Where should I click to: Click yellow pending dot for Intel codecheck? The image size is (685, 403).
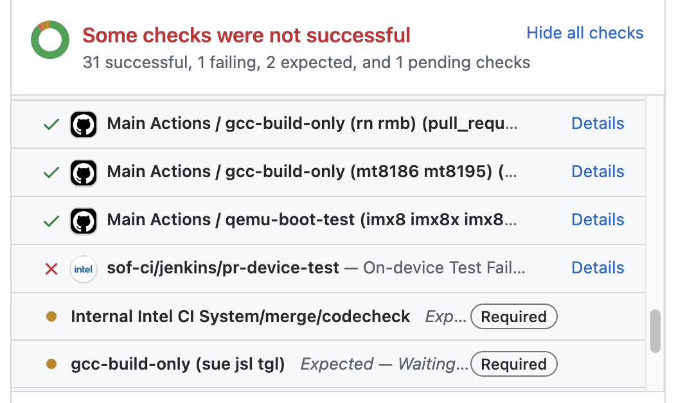51,316
